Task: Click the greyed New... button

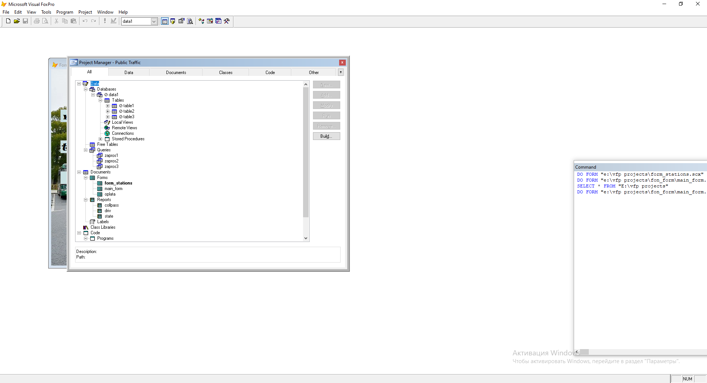Action: coord(327,85)
